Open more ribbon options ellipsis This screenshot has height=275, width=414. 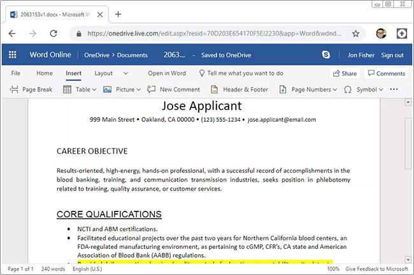coord(394,89)
